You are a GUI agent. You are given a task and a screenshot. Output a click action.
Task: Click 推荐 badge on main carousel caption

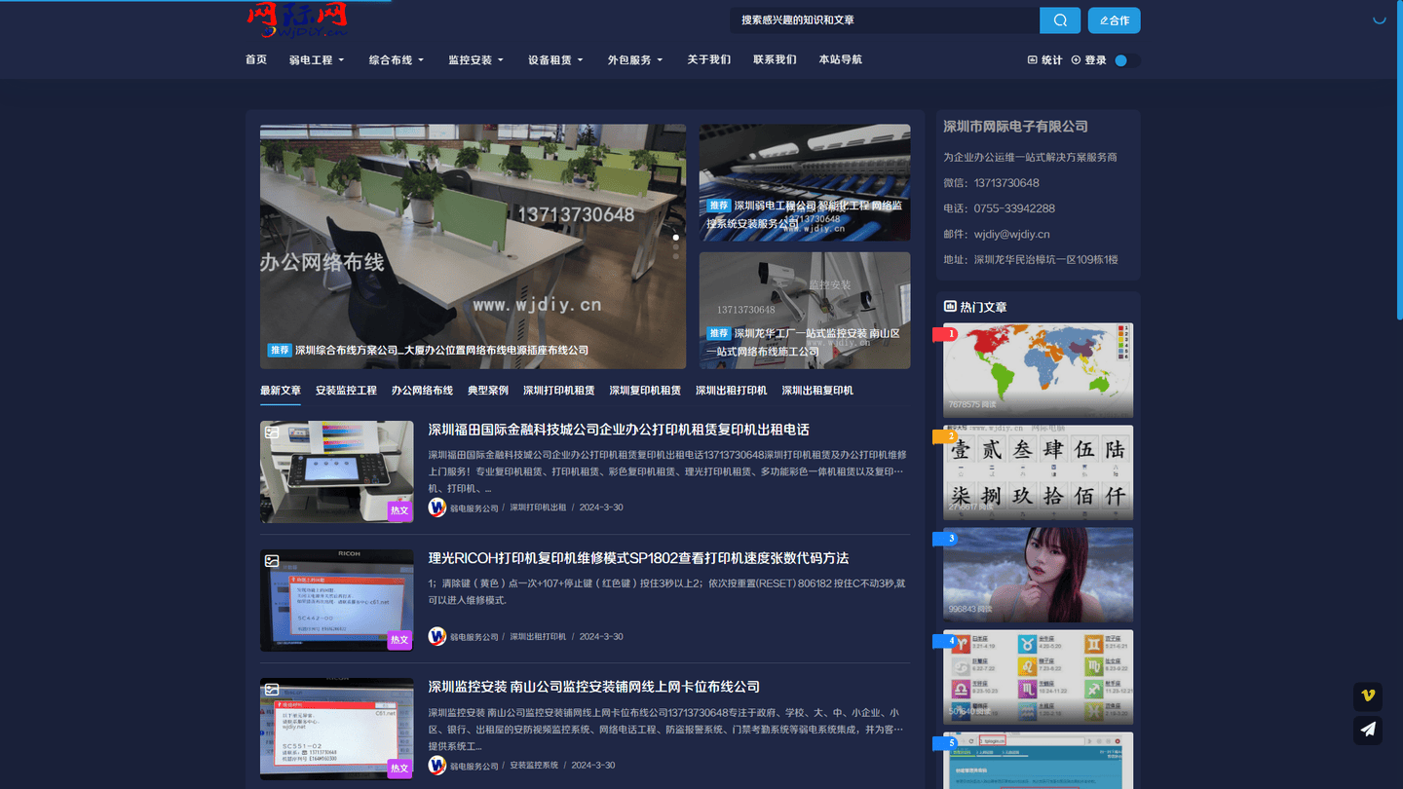pyautogui.click(x=281, y=350)
